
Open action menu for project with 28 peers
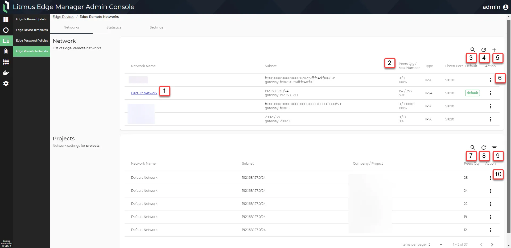491,178
